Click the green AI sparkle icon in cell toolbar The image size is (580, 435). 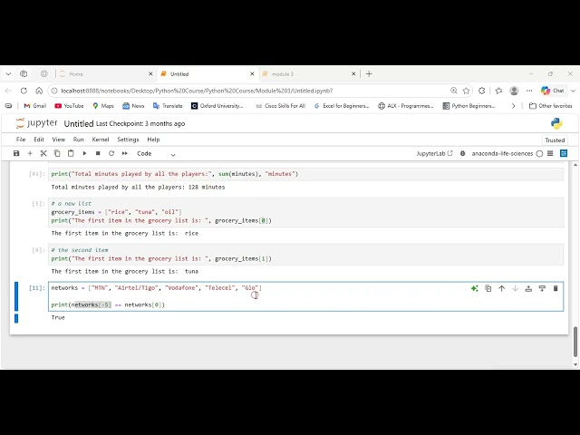(475, 288)
